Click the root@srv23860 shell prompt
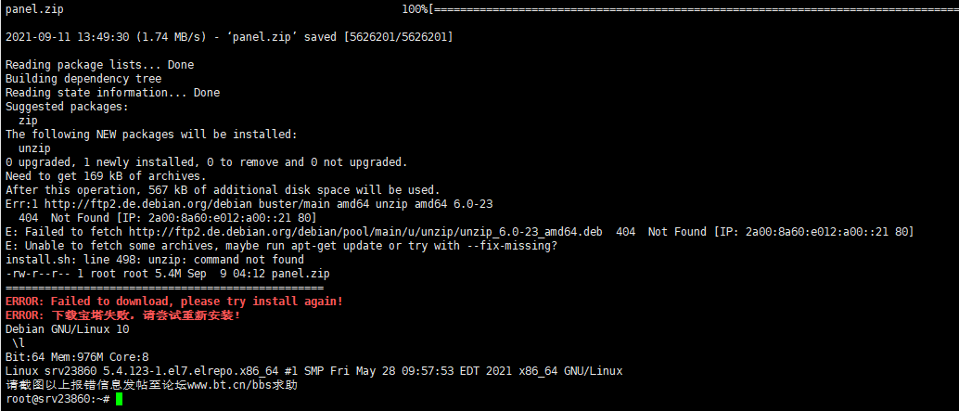The width and height of the screenshot is (959, 411). (58, 399)
